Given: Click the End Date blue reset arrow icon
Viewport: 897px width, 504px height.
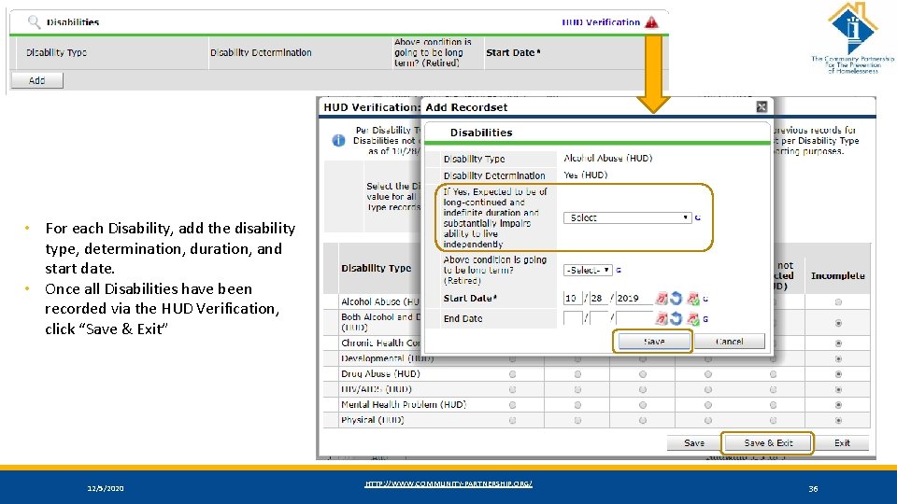Looking at the screenshot, I should pos(676,319).
